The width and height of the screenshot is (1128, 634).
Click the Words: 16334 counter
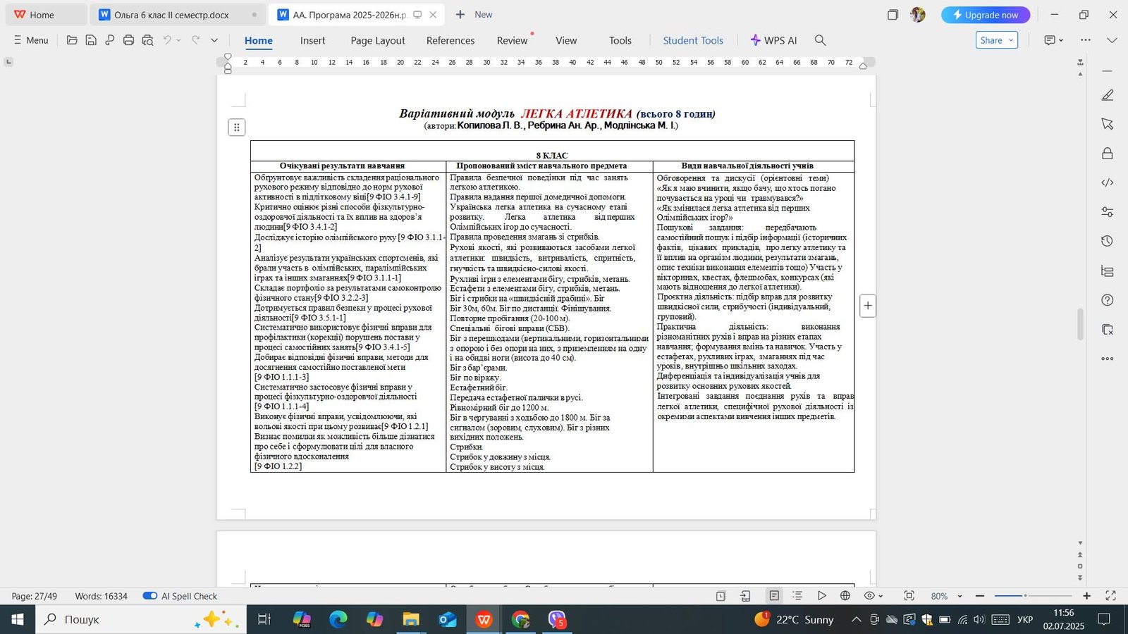coord(102,596)
